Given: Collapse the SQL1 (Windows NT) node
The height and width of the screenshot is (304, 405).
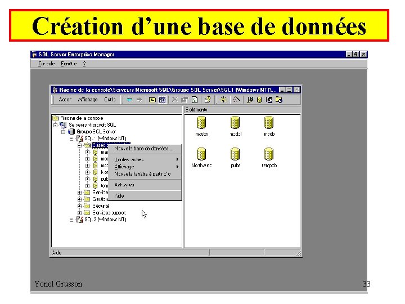Looking at the screenshot, I should coord(71,138).
